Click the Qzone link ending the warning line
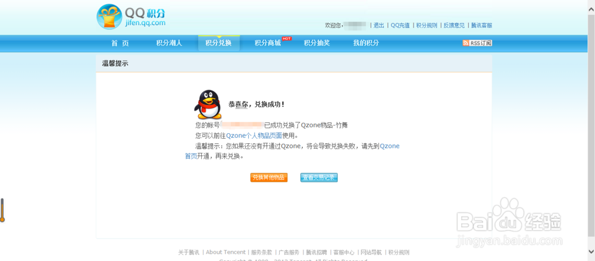 point(390,146)
